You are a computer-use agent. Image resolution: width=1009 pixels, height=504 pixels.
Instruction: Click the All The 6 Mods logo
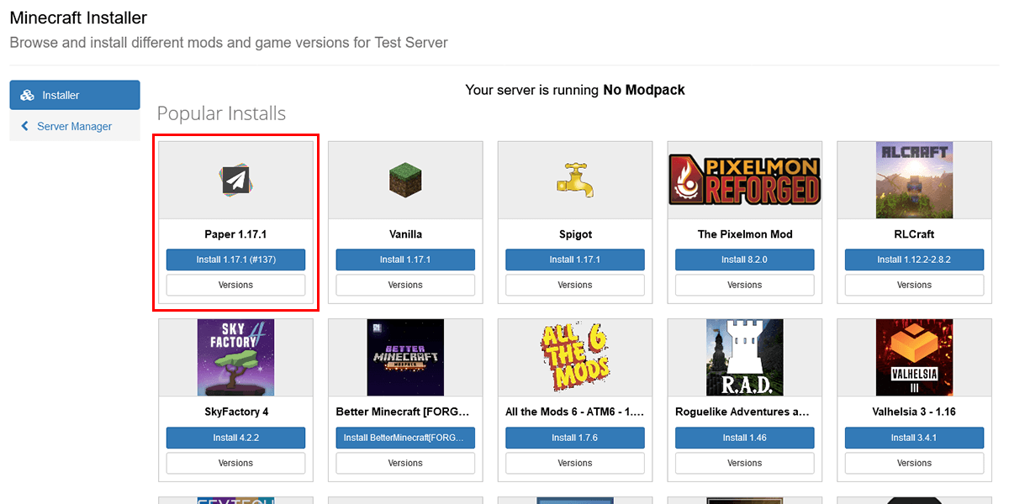575,357
